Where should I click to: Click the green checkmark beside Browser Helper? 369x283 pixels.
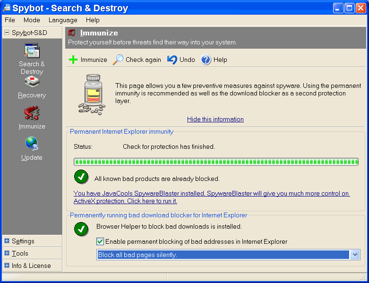click(81, 229)
